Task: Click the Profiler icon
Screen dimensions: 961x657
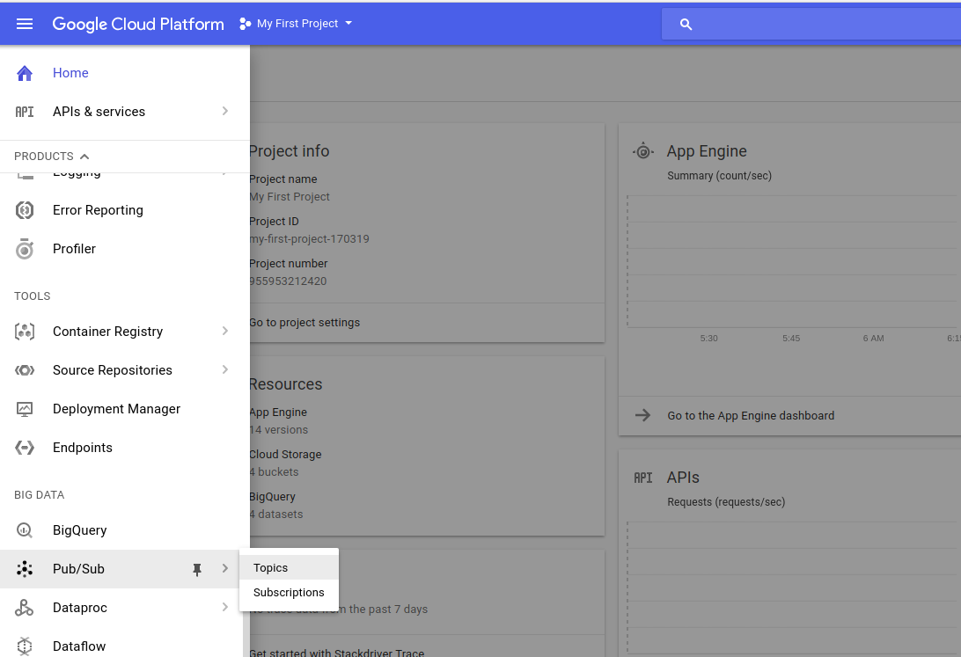Action: [25, 249]
